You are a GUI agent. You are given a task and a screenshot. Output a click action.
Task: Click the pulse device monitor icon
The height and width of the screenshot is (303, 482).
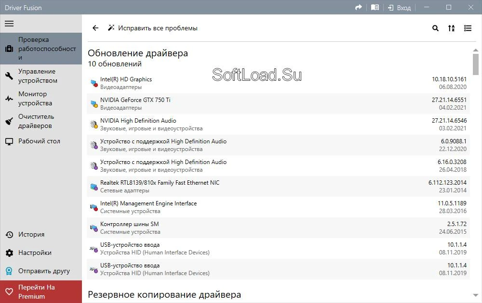[9, 99]
